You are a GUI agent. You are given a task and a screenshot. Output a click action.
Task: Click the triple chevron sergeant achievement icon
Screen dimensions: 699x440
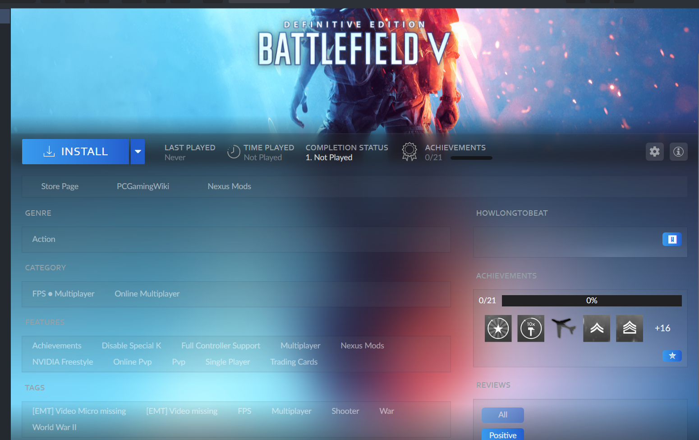tap(629, 328)
